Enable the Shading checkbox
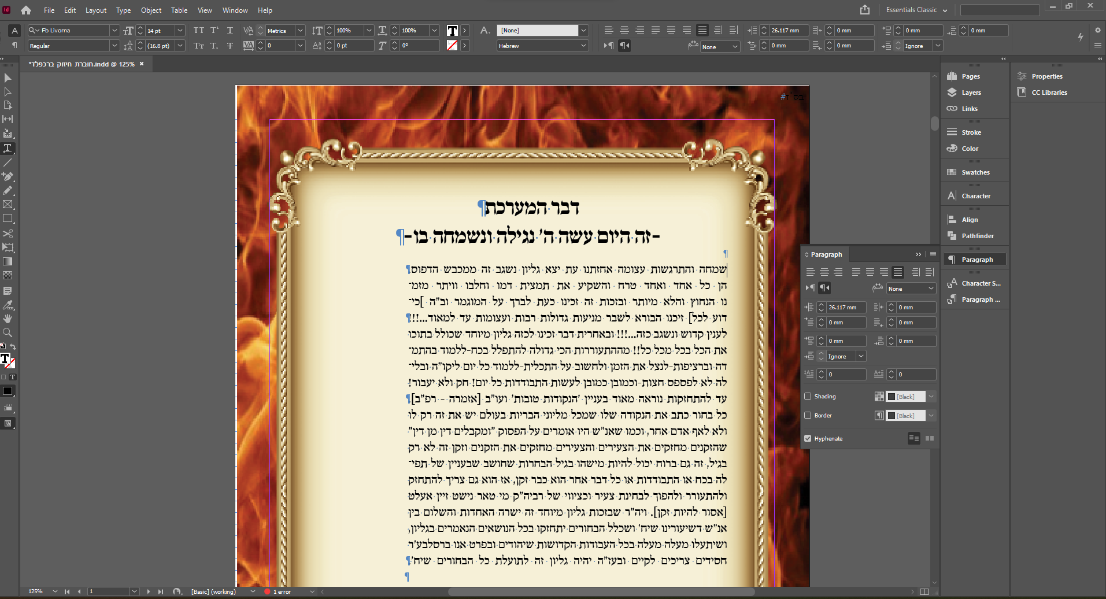 (808, 397)
